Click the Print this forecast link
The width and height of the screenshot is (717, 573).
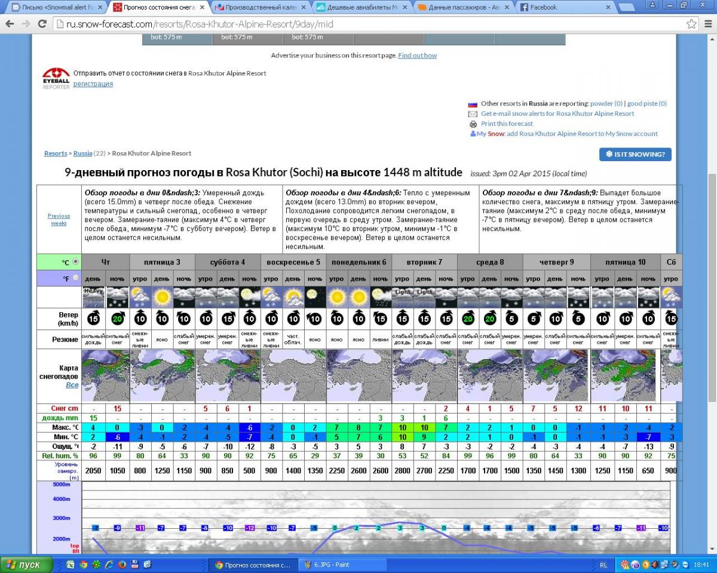pos(507,124)
